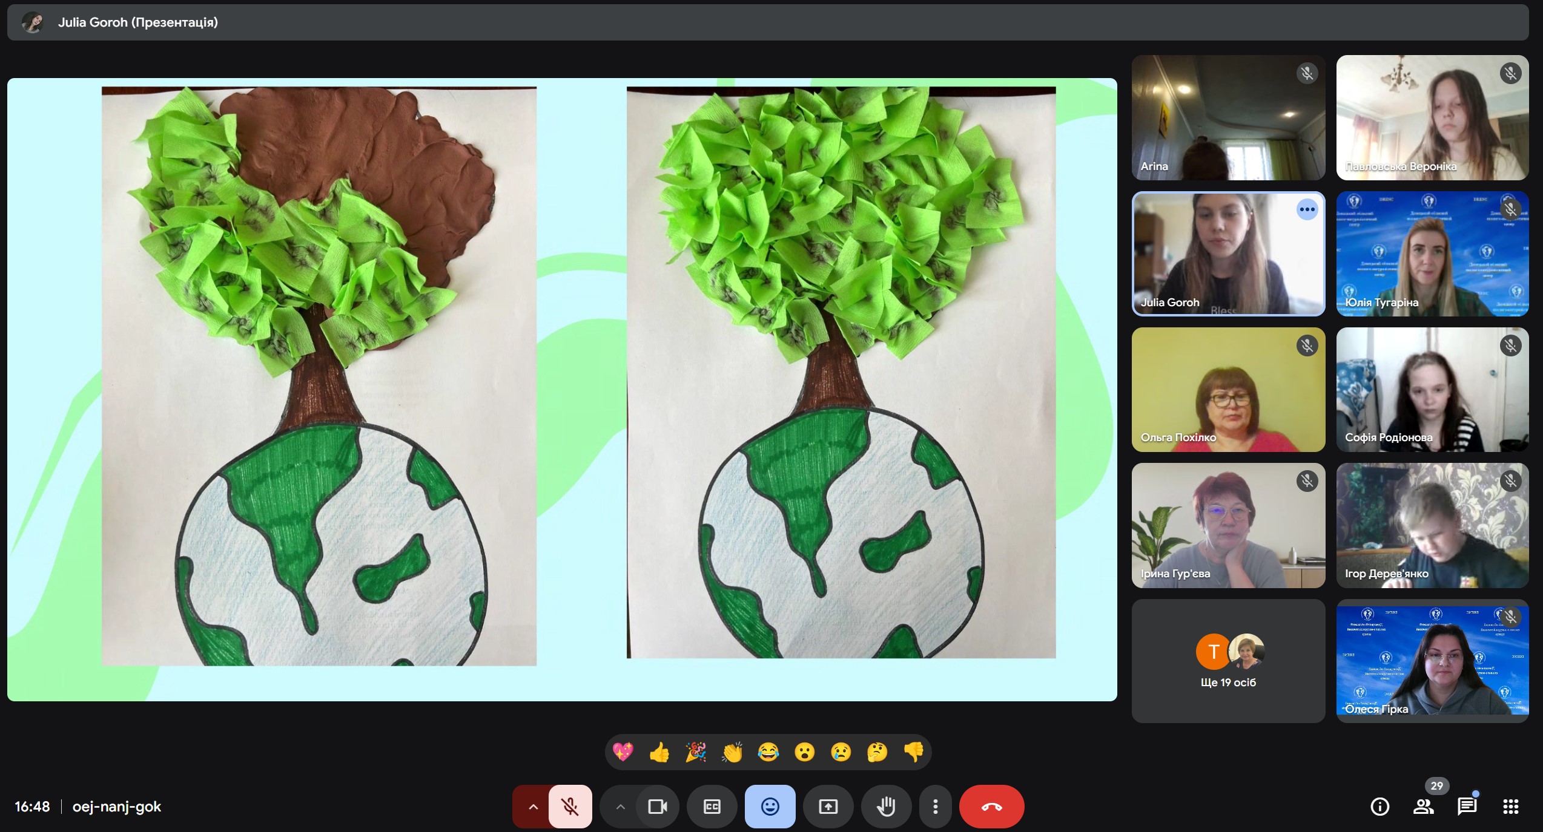The image size is (1543, 832).
Task: Hide the emoji reactions bar
Action: (770, 807)
